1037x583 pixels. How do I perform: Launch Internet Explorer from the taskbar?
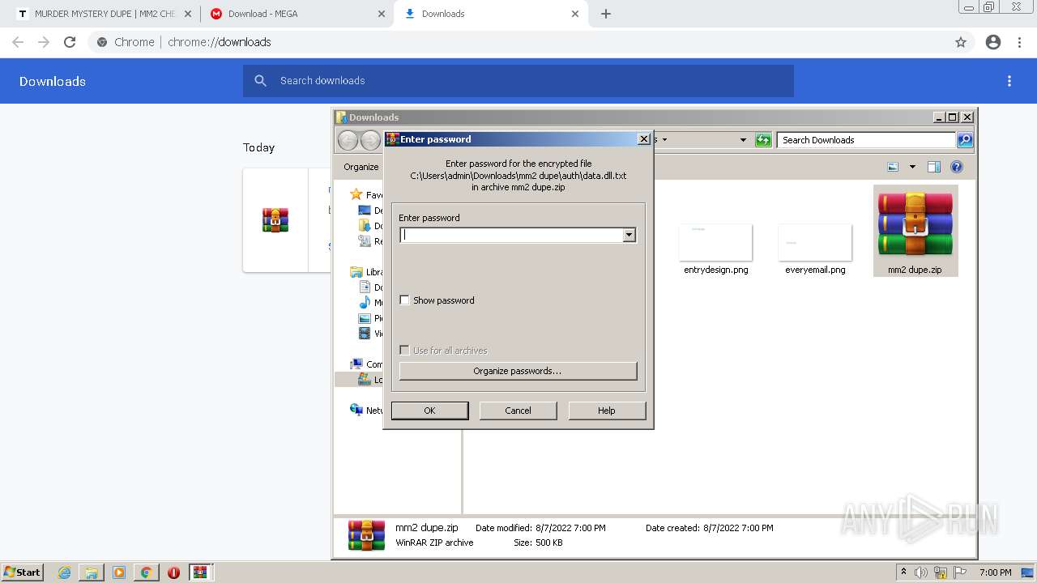pyautogui.click(x=65, y=572)
